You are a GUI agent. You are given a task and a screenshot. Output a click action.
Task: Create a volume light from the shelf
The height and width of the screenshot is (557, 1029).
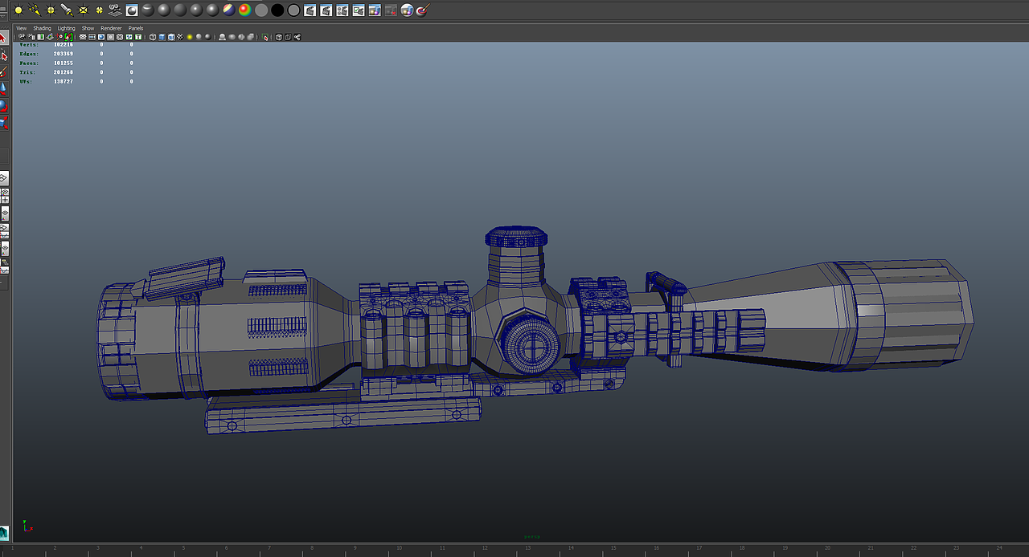[x=99, y=10]
